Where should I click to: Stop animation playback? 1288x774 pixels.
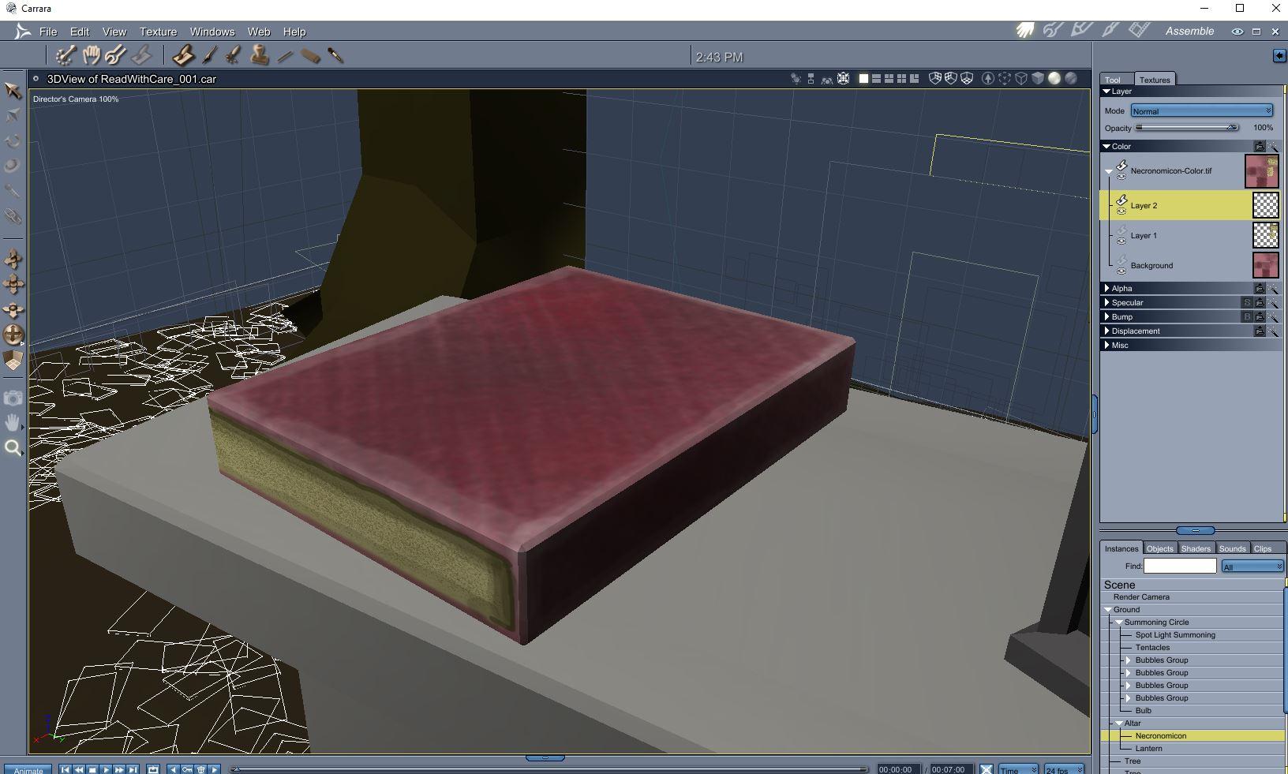coord(92,769)
